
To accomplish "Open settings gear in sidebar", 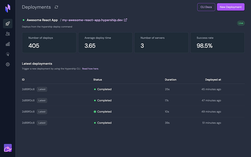I will click(8, 64).
